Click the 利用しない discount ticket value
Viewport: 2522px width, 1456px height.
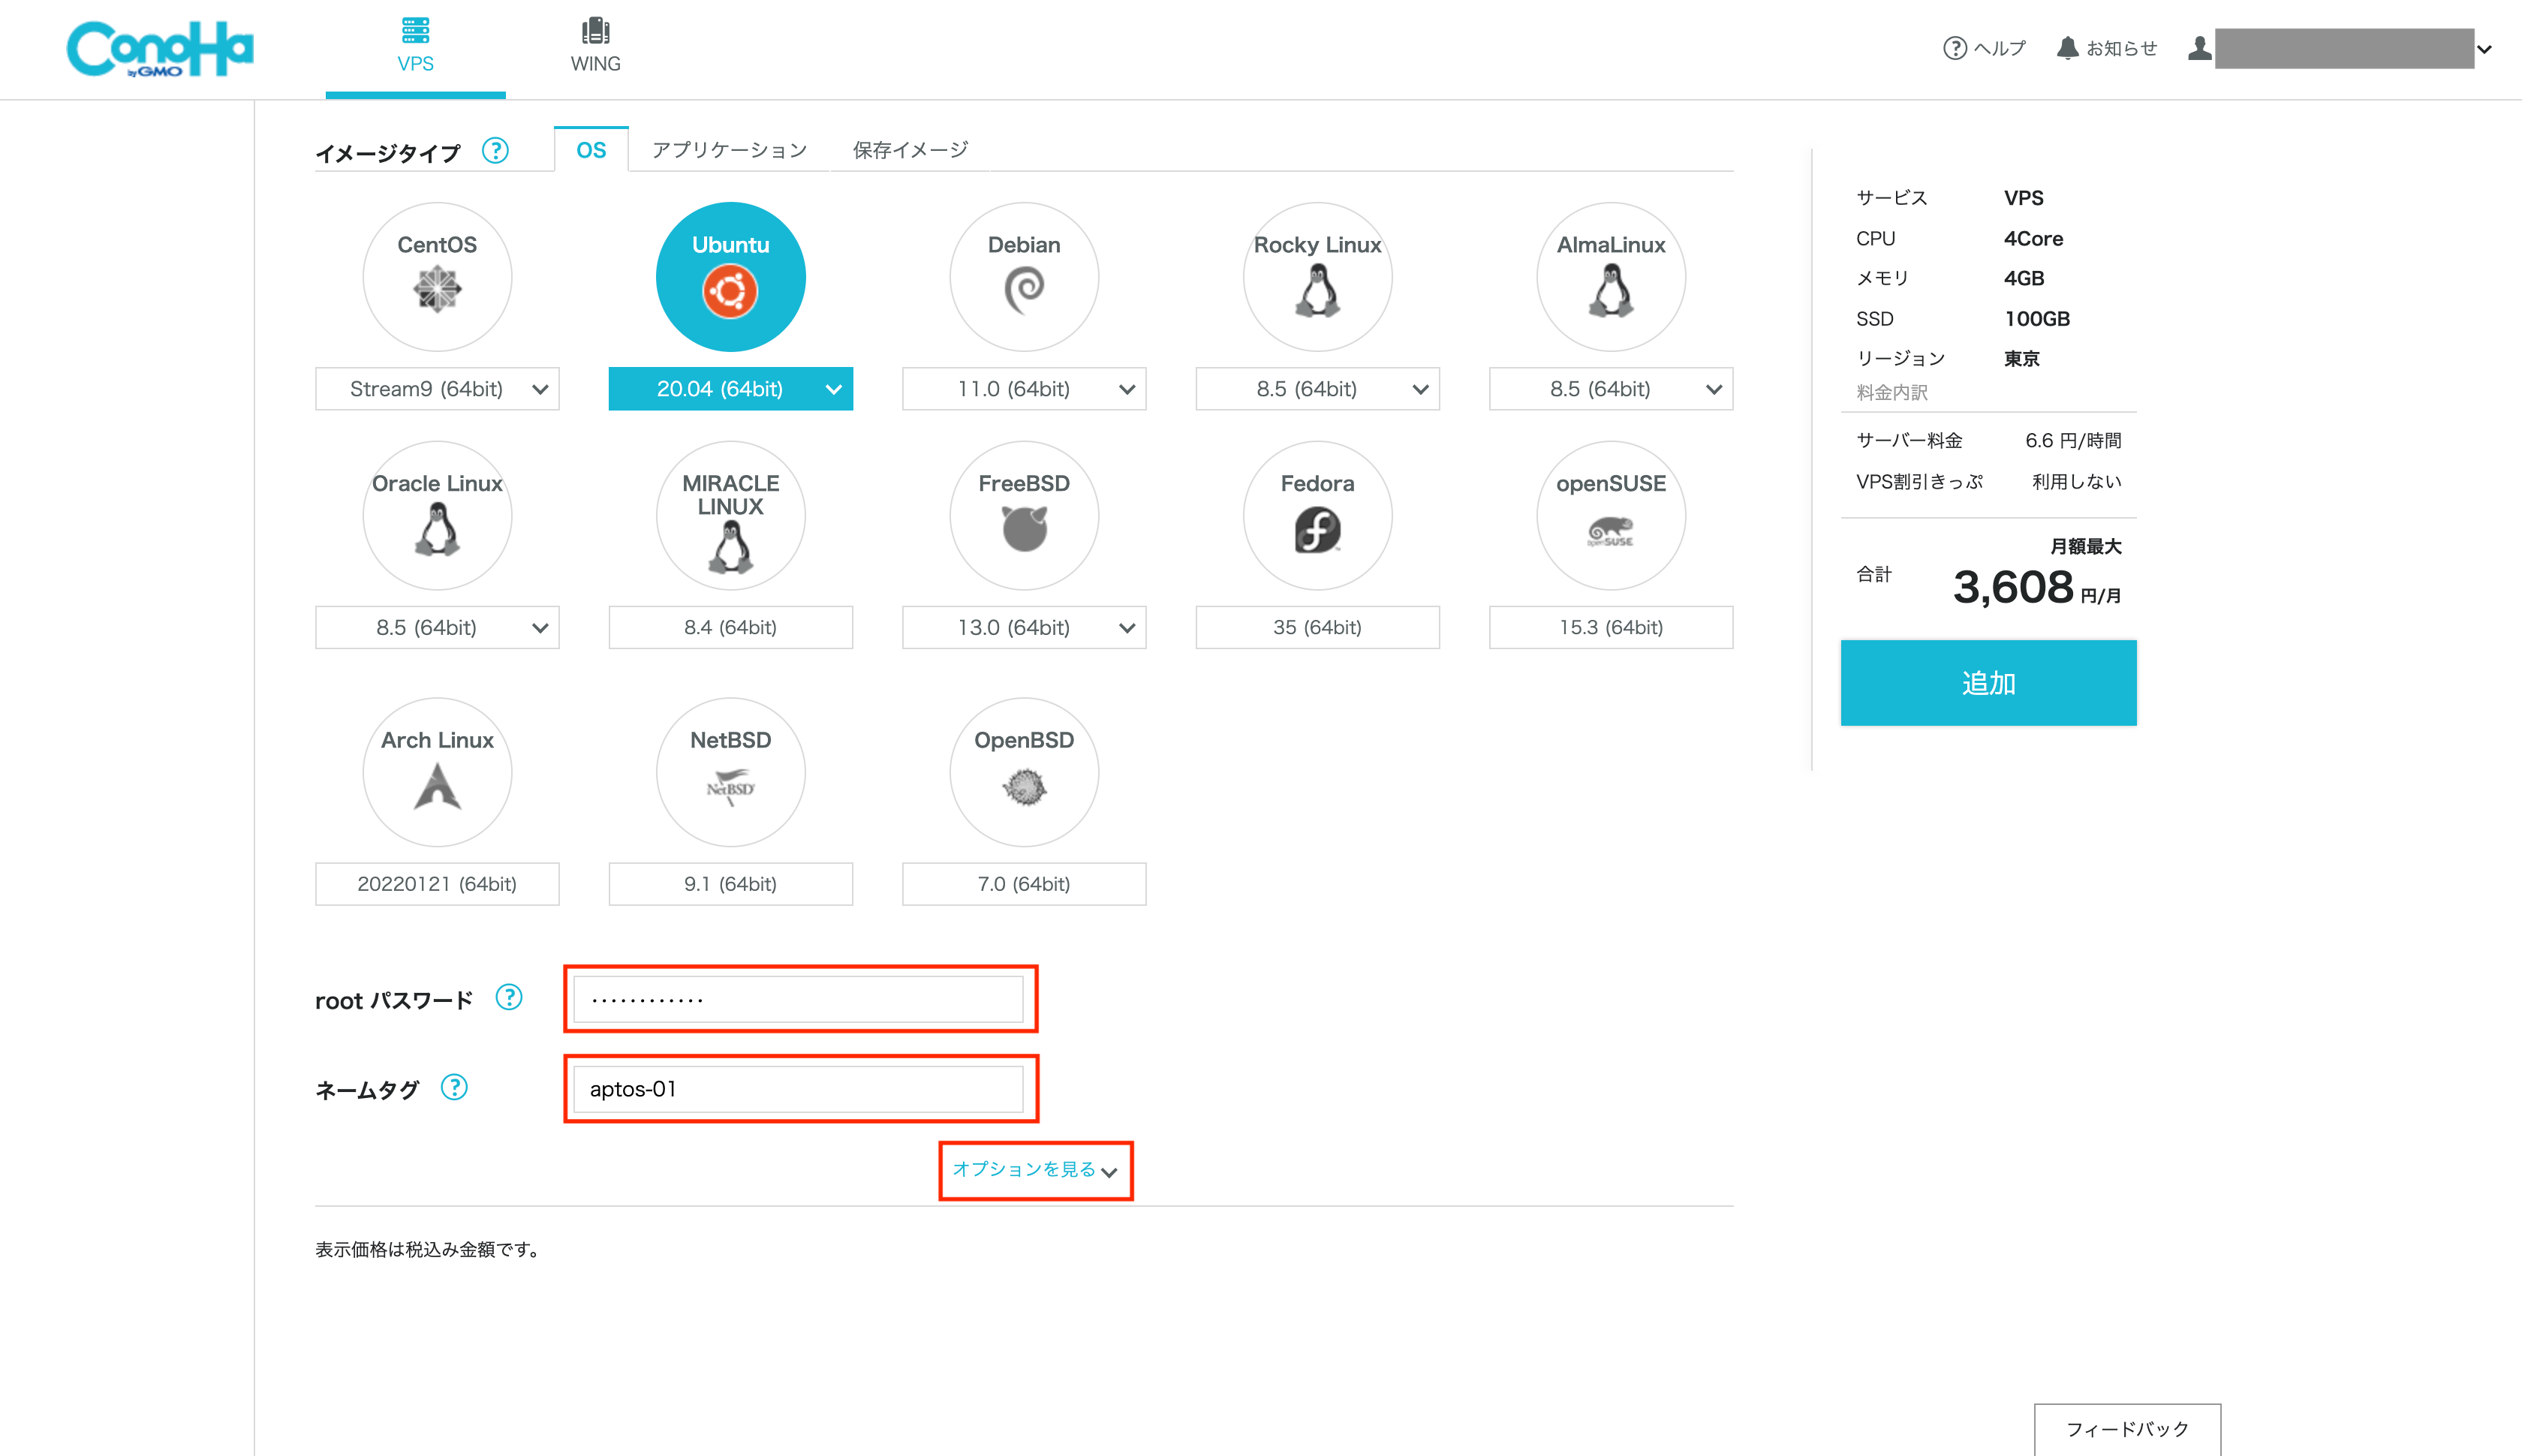click(x=2076, y=482)
